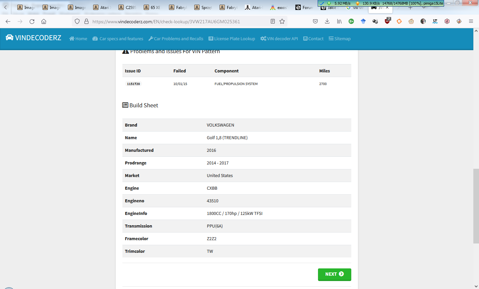Open the downloads panel

[327, 22]
